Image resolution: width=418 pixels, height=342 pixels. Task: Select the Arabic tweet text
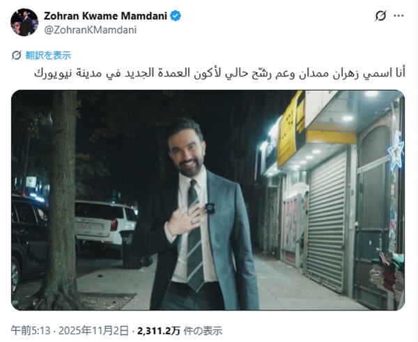pyautogui.click(x=219, y=73)
